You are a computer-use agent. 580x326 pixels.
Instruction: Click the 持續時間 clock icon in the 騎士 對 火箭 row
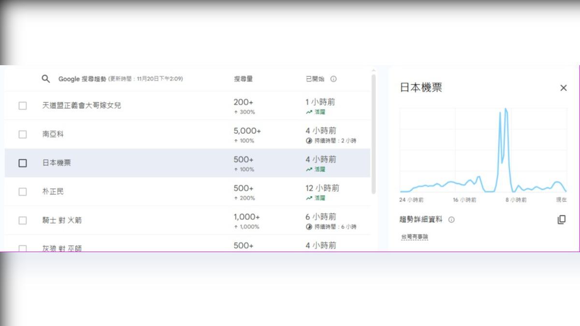pyautogui.click(x=309, y=227)
